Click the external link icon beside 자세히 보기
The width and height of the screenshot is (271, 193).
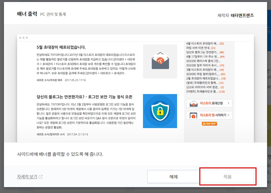[40, 177]
